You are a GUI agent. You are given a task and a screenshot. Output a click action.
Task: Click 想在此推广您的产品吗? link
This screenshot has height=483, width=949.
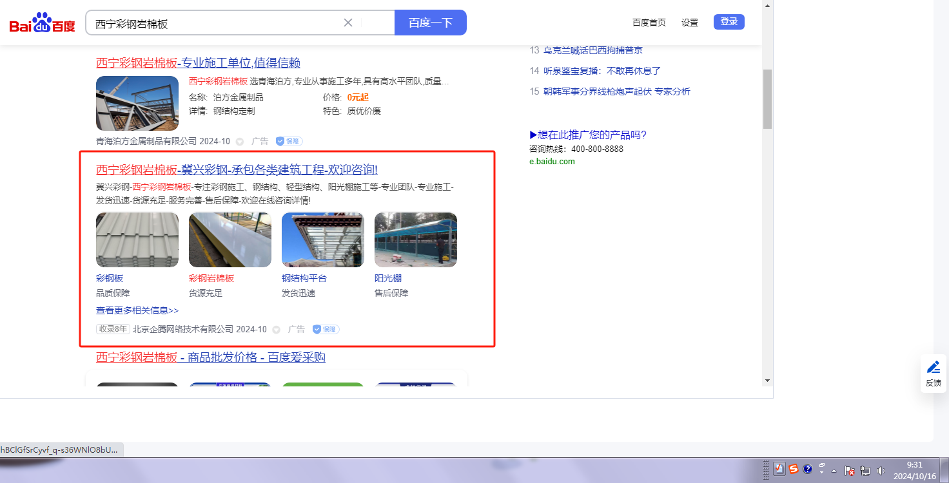588,135
